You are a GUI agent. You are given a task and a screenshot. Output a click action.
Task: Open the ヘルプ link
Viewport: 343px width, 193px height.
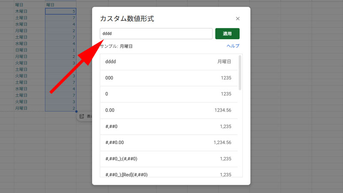click(x=233, y=46)
